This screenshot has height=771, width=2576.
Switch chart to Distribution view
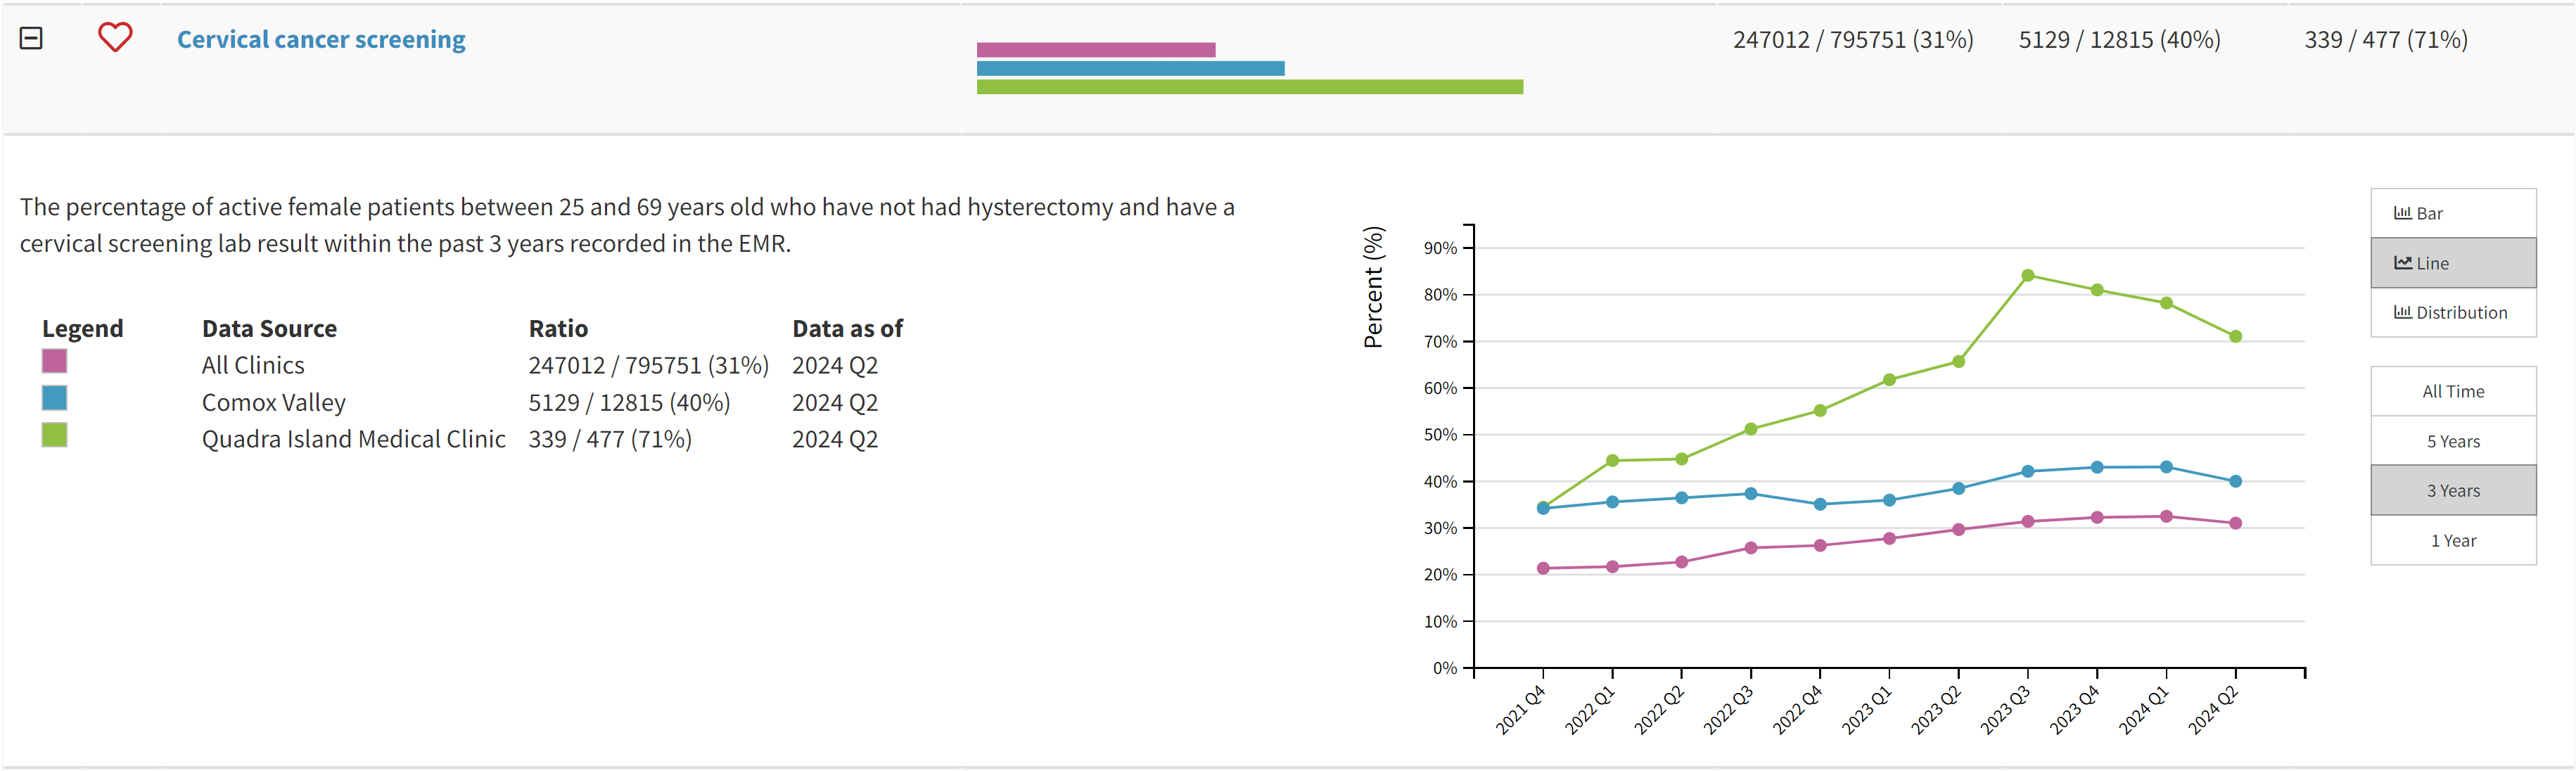tap(2452, 312)
